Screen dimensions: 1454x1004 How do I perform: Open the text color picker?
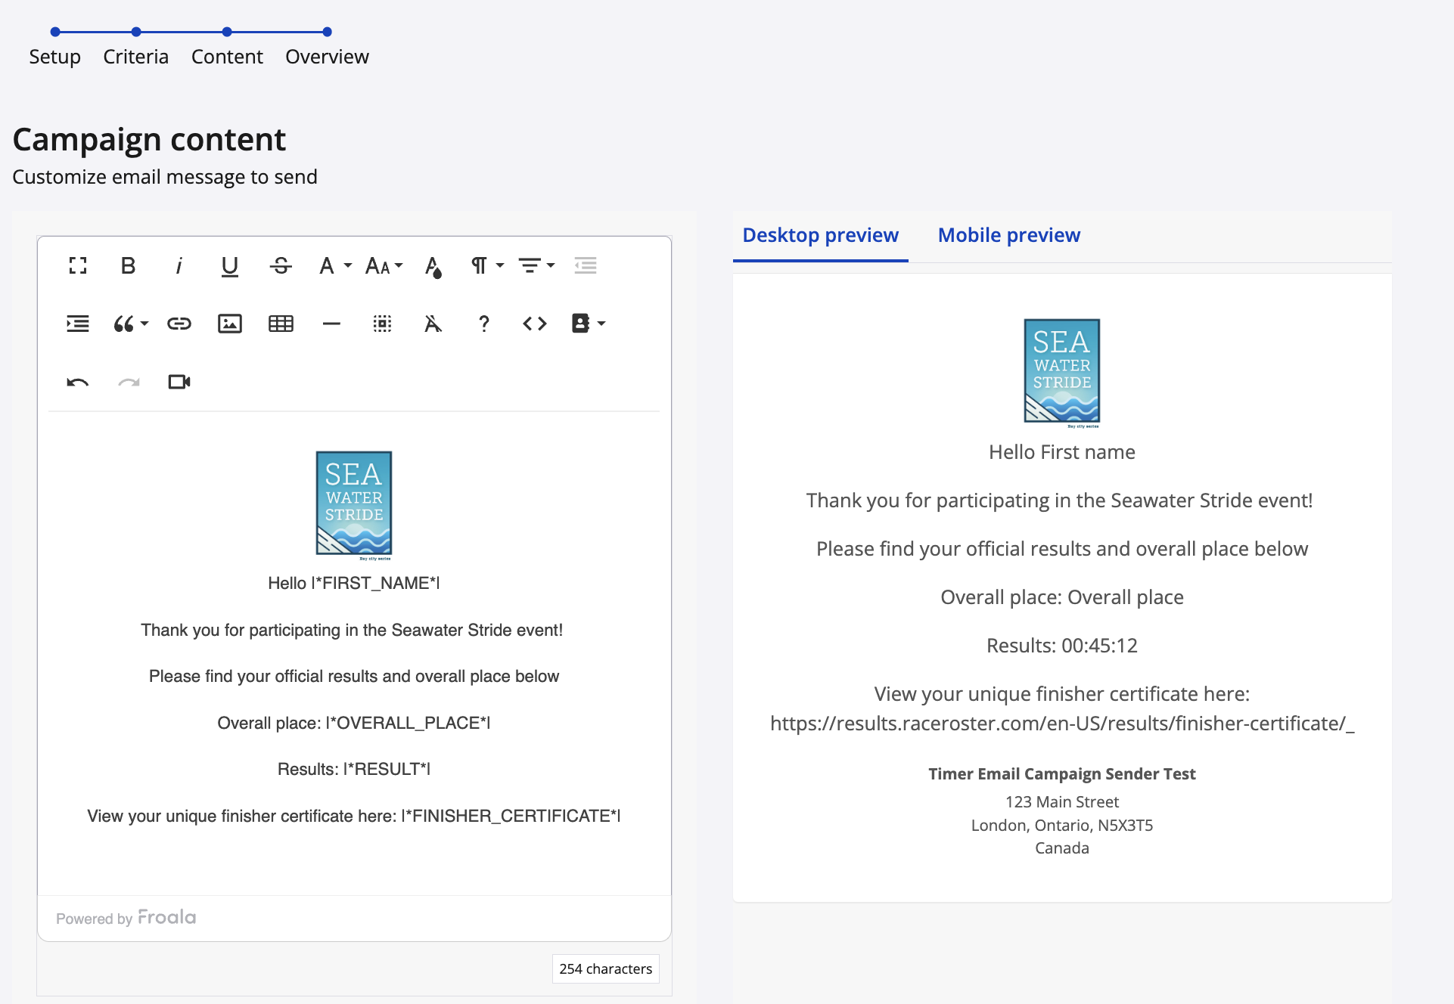tap(433, 266)
